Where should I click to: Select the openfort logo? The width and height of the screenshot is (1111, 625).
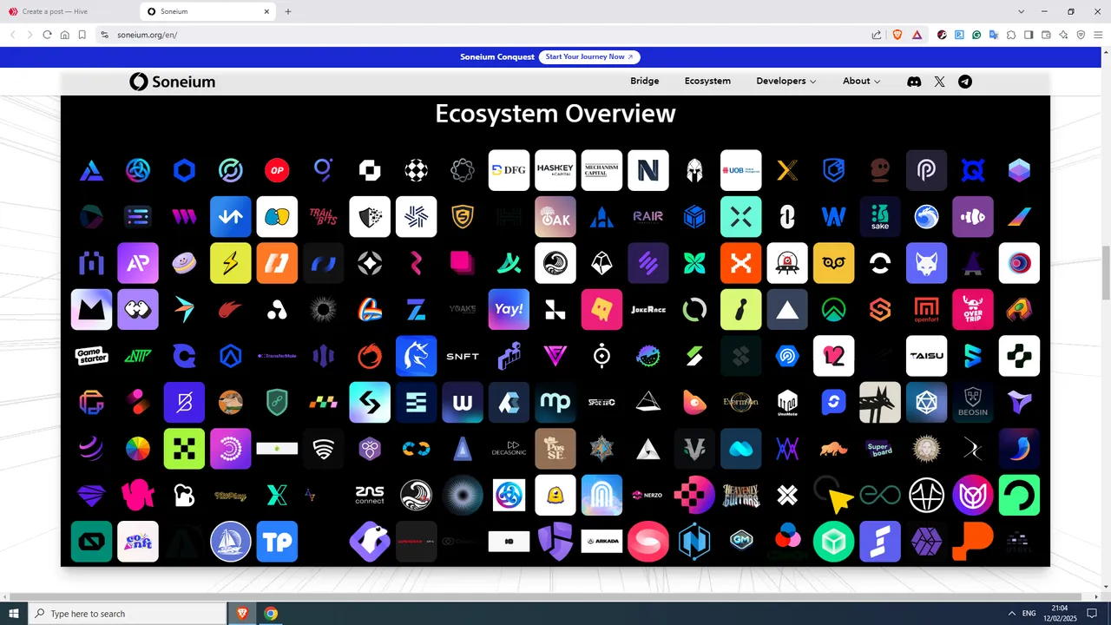[926, 309]
